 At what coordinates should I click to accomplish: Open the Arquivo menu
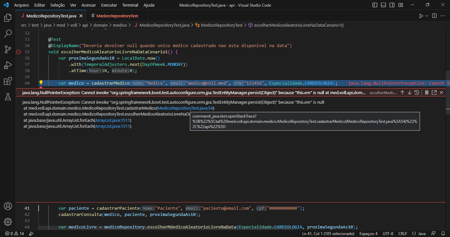[x=21, y=5]
